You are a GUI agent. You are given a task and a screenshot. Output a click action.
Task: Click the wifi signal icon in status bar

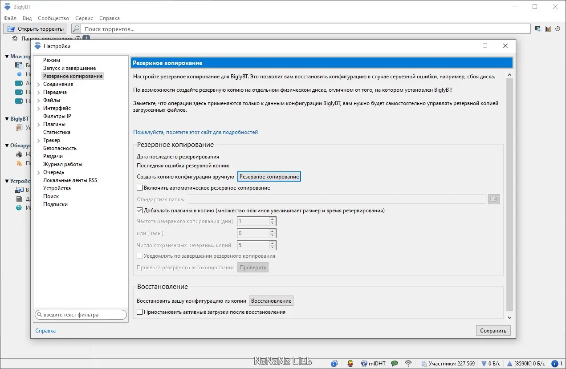408,364
